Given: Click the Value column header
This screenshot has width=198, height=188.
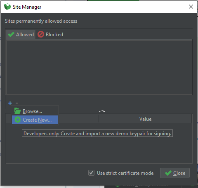Looking at the screenshot, I should (x=145, y=119).
